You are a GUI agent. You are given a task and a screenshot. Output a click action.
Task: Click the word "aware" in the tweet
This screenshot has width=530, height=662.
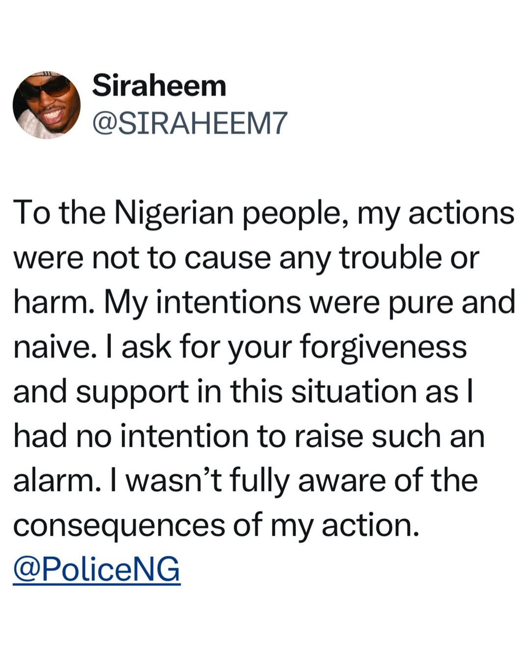[x=342, y=481]
